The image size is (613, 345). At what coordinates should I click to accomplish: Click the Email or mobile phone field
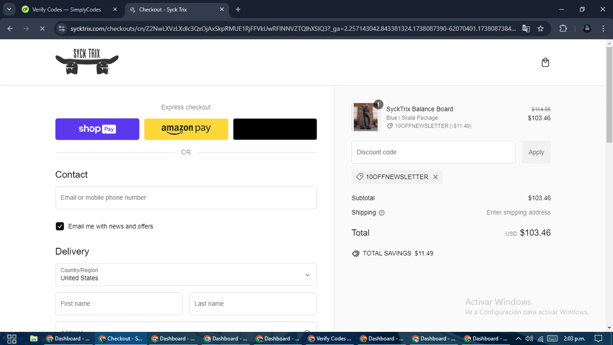[x=186, y=198]
